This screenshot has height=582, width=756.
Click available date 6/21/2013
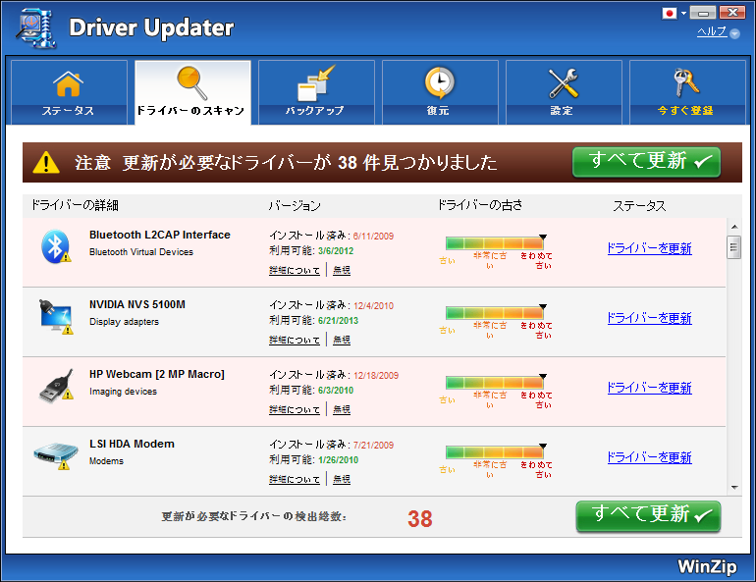point(338,320)
